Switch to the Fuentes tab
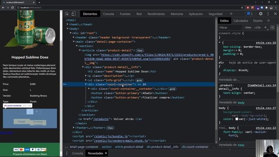The image size is (279, 157). (125, 14)
